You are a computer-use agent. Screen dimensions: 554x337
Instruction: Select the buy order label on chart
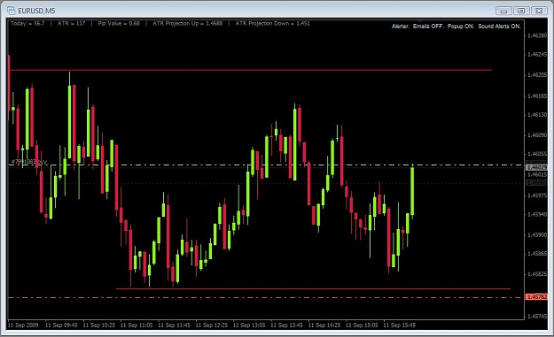[x=29, y=162]
